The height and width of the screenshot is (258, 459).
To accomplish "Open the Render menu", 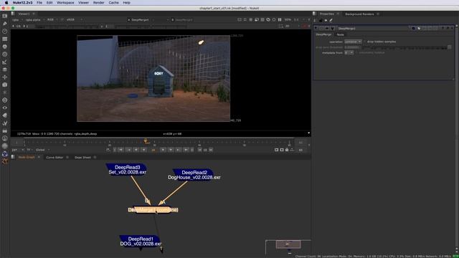I will [x=99, y=3].
